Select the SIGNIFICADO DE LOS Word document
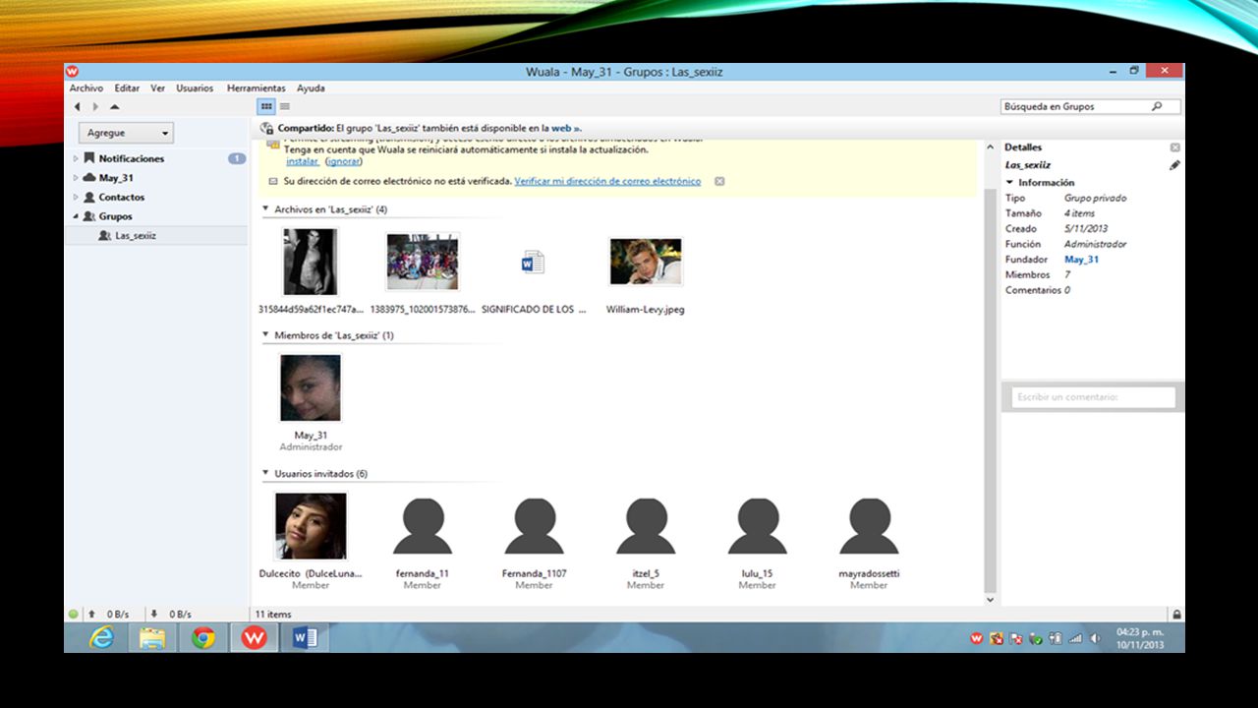Screen dimensions: 1258x708 click(x=533, y=263)
